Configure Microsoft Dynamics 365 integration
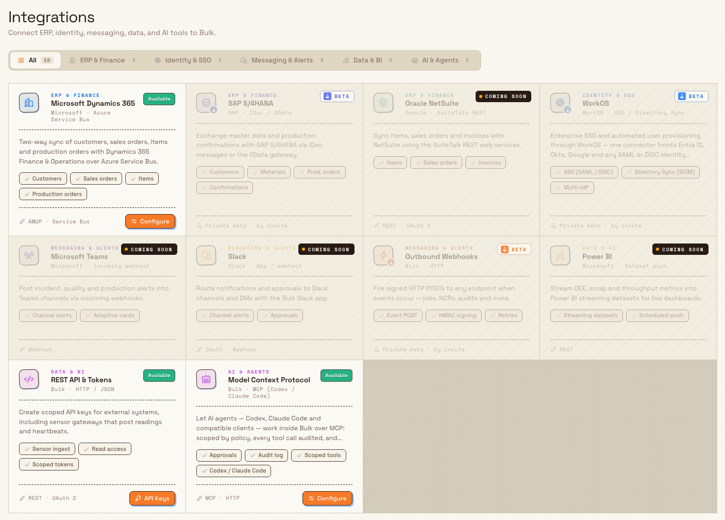 (150, 221)
